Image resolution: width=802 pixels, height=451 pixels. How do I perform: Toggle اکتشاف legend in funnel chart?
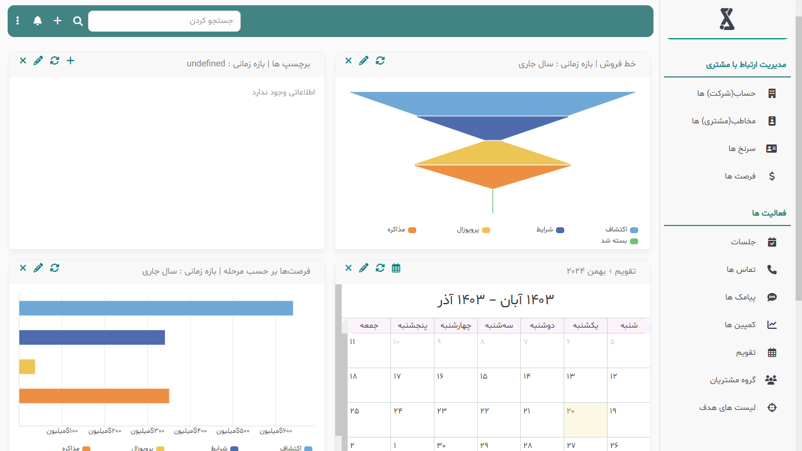(622, 230)
